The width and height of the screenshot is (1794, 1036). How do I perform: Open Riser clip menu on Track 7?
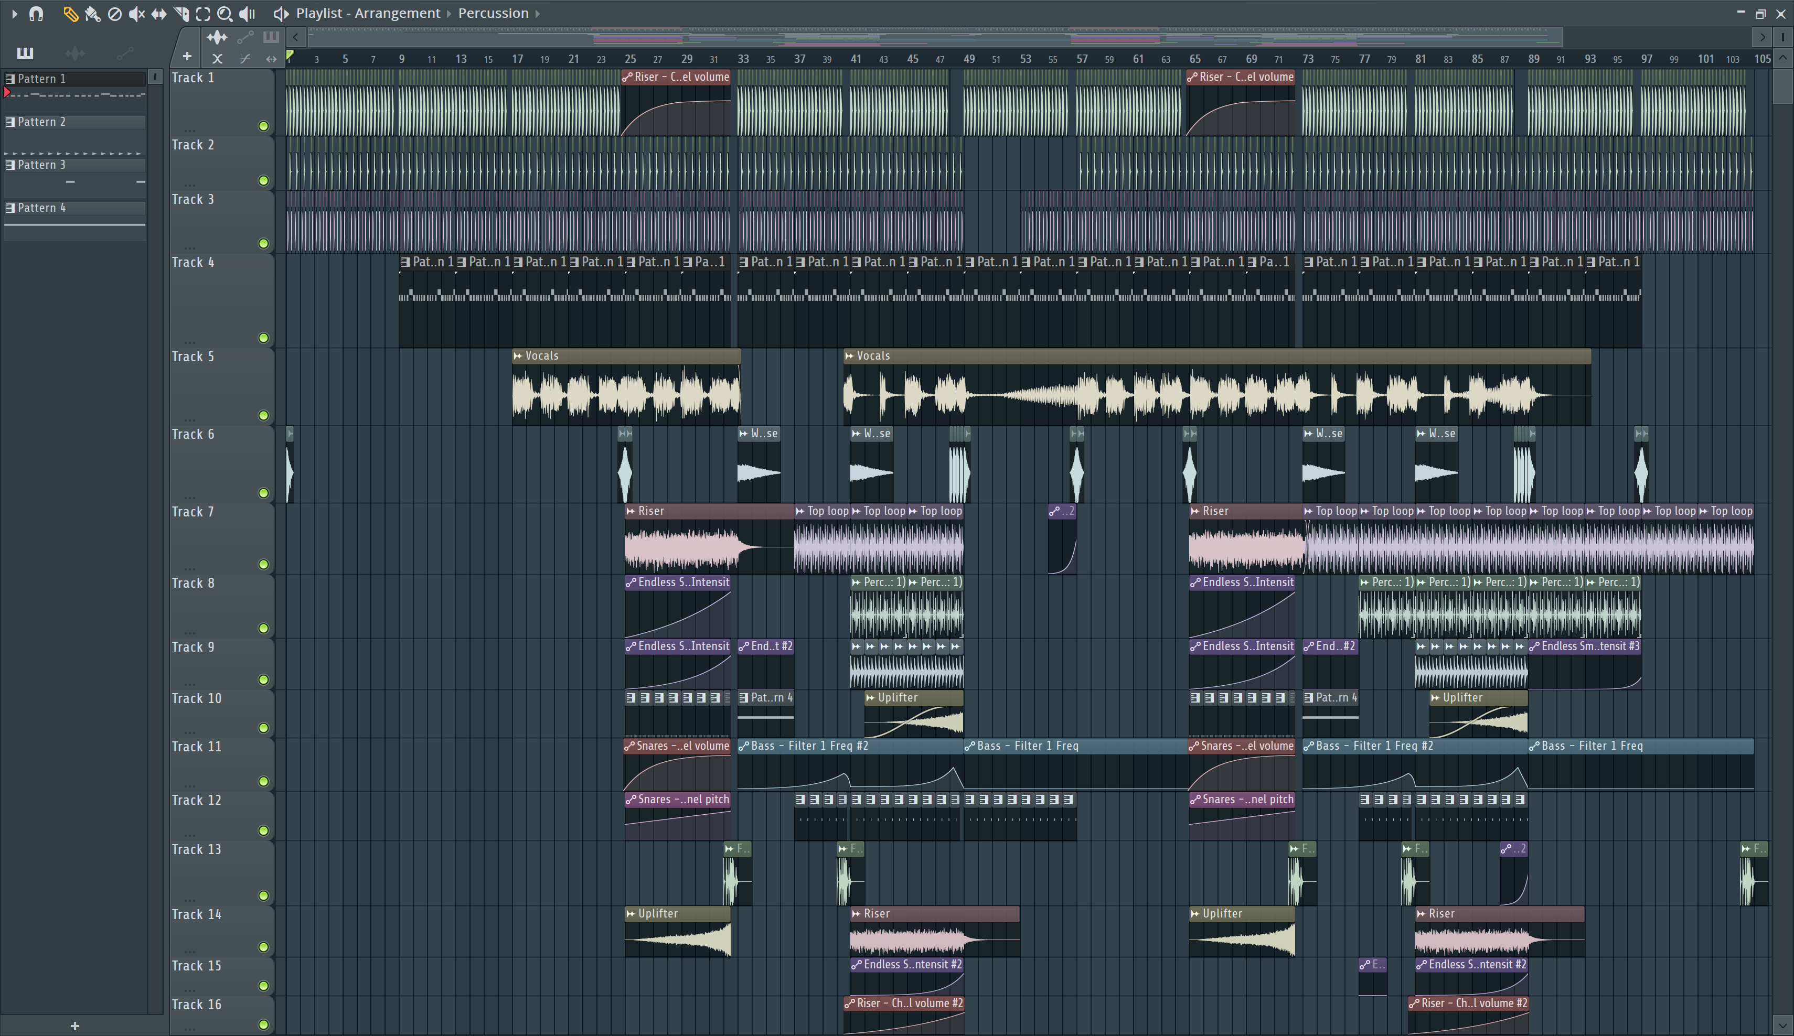click(x=630, y=511)
